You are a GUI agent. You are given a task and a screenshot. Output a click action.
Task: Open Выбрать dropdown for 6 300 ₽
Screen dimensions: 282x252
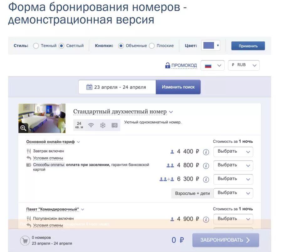[233, 179]
